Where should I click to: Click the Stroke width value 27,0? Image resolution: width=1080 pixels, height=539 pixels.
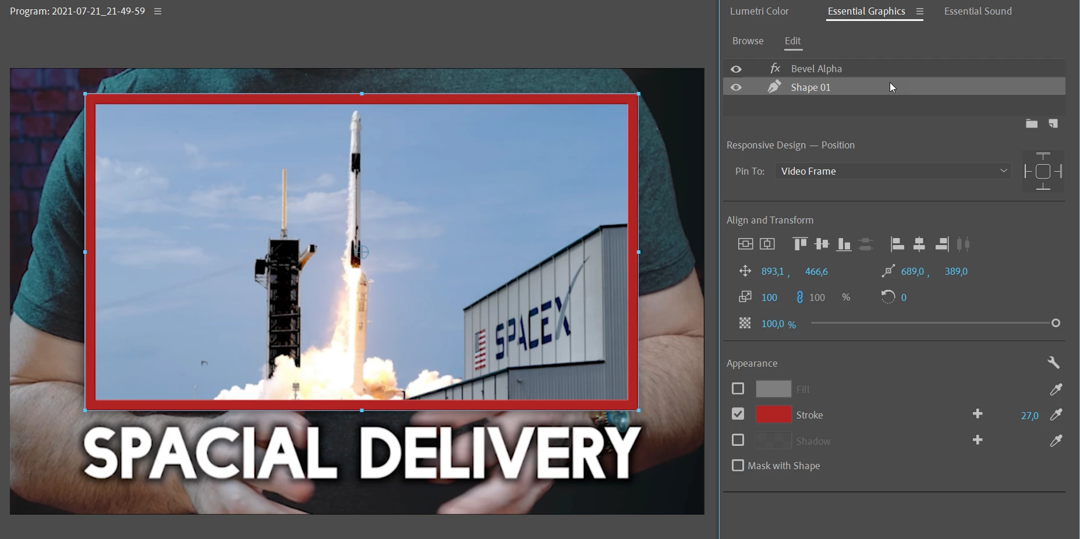[1029, 416]
